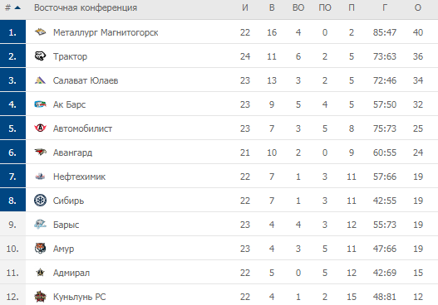Screen dimensions: 438x305
Task: Sort table by the # rank arrow
Action: [x=17, y=7]
